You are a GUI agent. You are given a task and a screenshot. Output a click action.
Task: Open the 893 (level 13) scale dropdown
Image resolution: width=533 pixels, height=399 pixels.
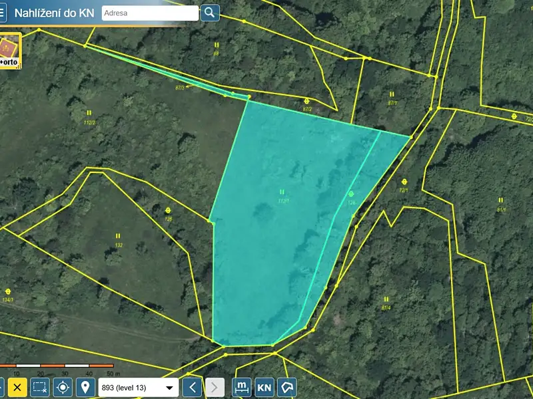coord(139,388)
